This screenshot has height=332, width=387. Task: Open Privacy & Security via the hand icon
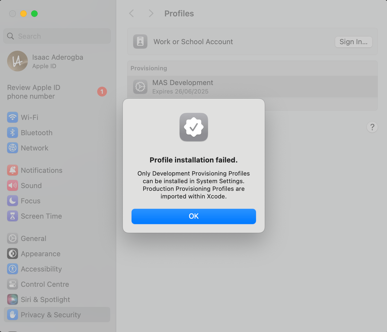(12, 315)
